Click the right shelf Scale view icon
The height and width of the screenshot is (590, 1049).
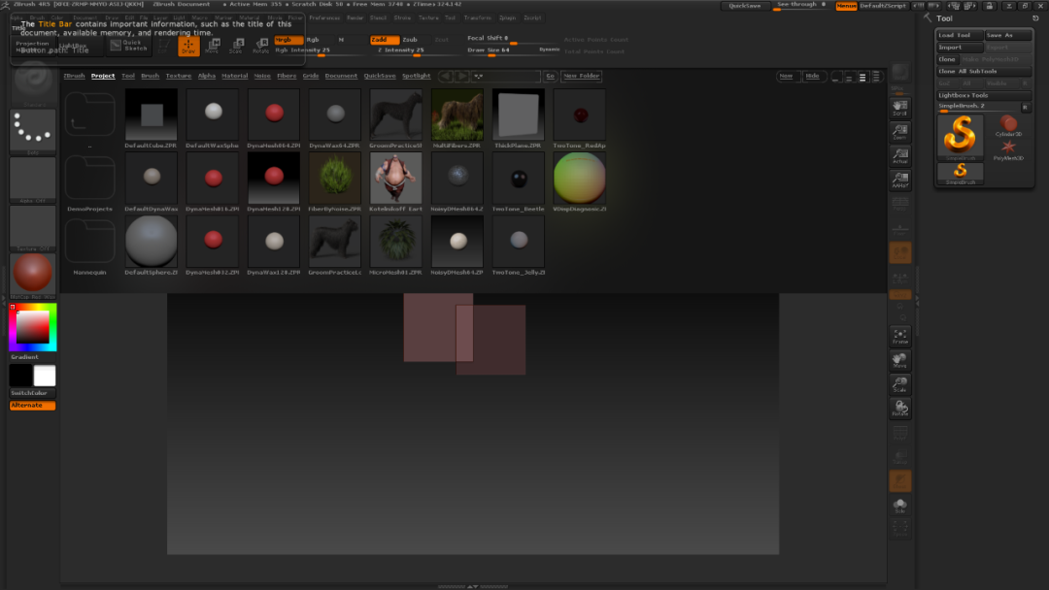point(899,384)
